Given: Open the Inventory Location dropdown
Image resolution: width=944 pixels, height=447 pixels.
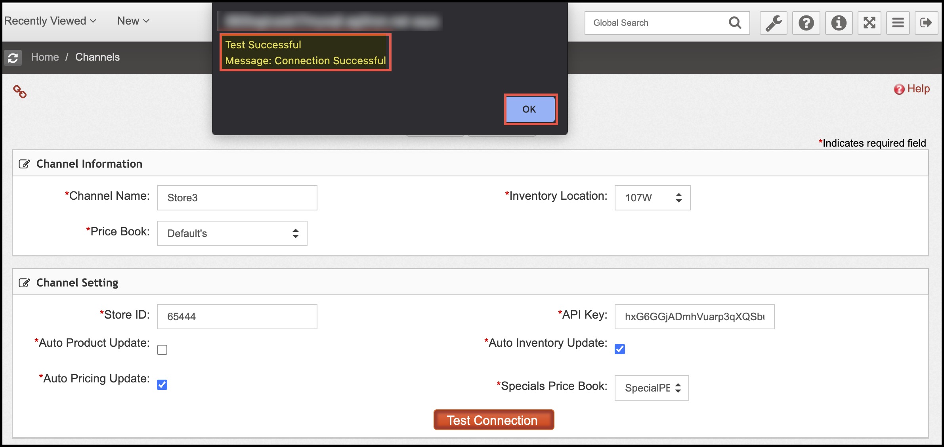Looking at the screenshot, I should 652,198.
